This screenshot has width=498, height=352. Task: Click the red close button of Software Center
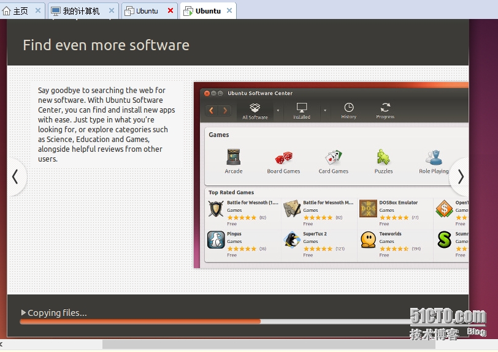click(207, 93)
